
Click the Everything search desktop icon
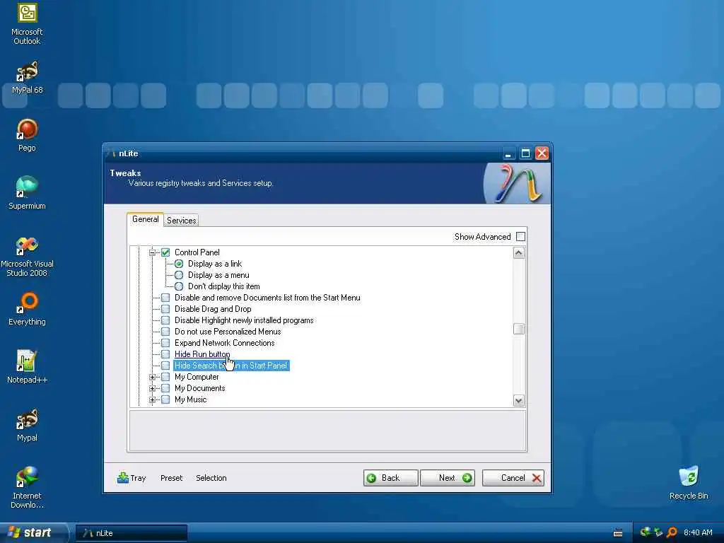(27, 309)
